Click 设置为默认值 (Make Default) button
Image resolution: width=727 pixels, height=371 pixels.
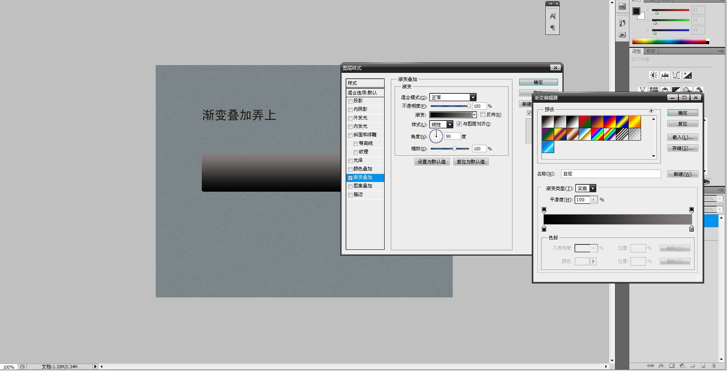(x=432, y=161)
